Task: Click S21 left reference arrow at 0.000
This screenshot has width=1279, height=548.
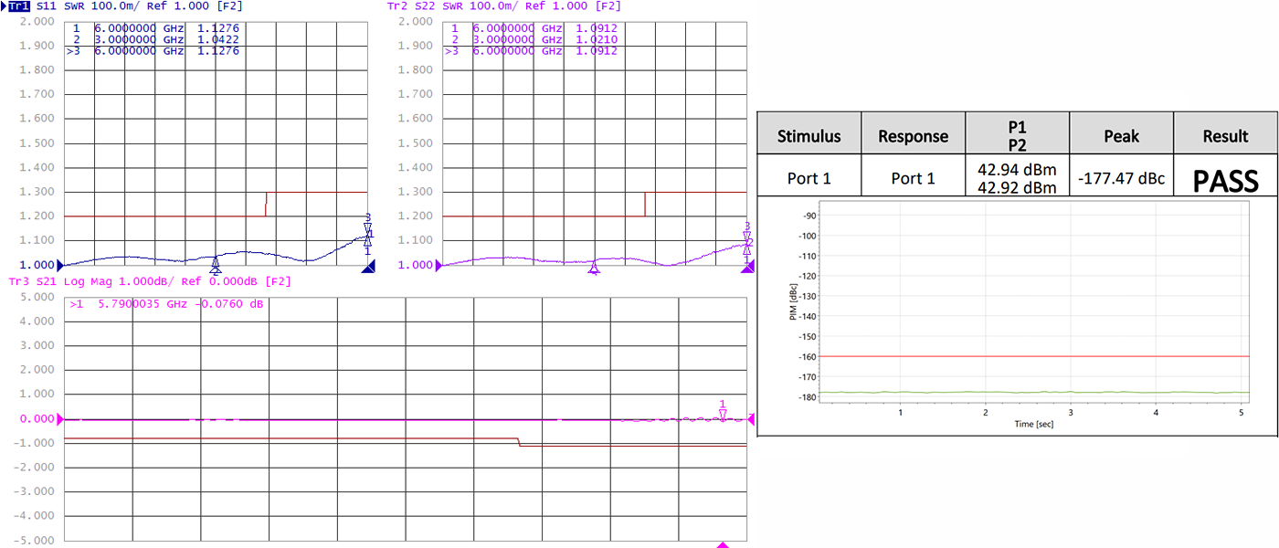Action: click(62, 419)
